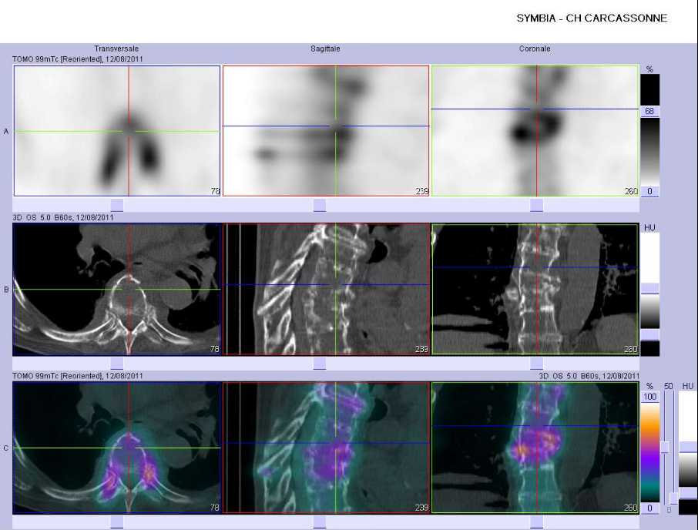
Task: Click the fusion color bar lower value 0
Action: pos(649,508)
